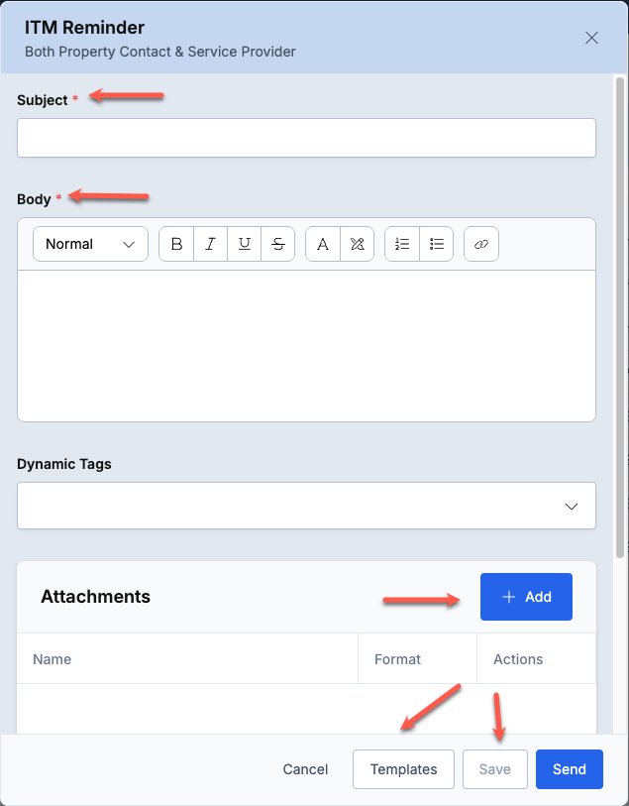Screen dimensions: 629x806
Task: Send the ITM Reminder
Action: pos(570,769)
